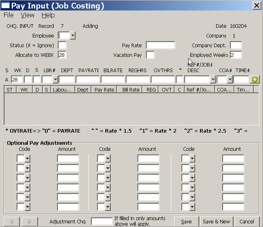Click the Dept column header

tap(83, 90)
